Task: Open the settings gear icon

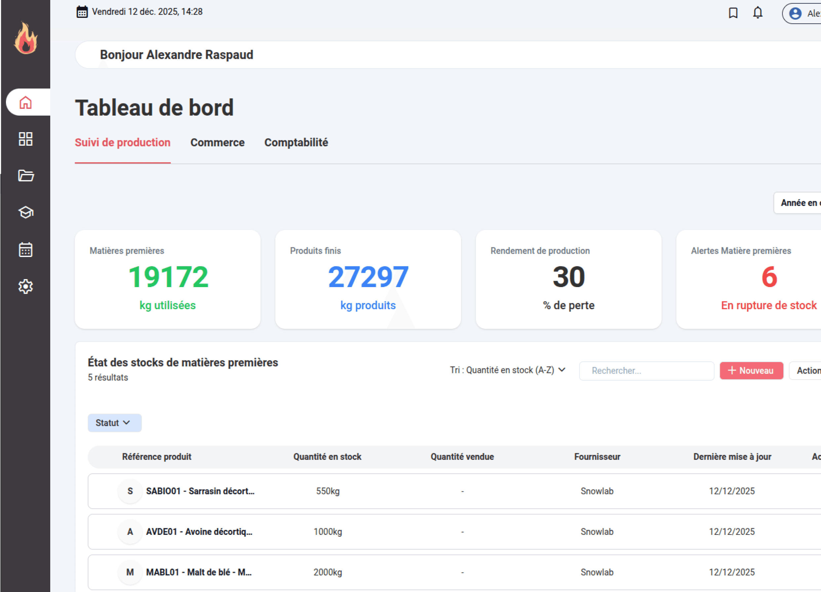Action: 25,286
